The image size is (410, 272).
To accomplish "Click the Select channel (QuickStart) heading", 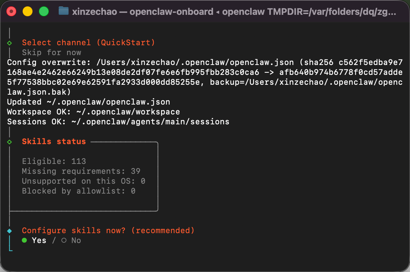I will 88,43.
